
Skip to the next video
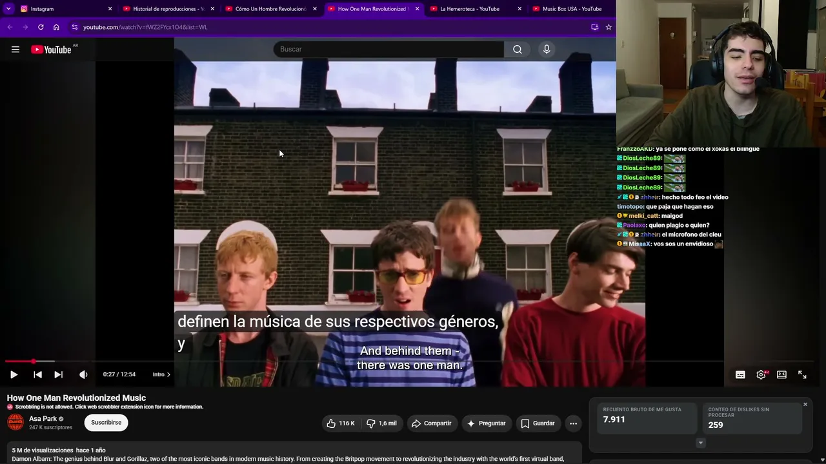pos(58,374)
